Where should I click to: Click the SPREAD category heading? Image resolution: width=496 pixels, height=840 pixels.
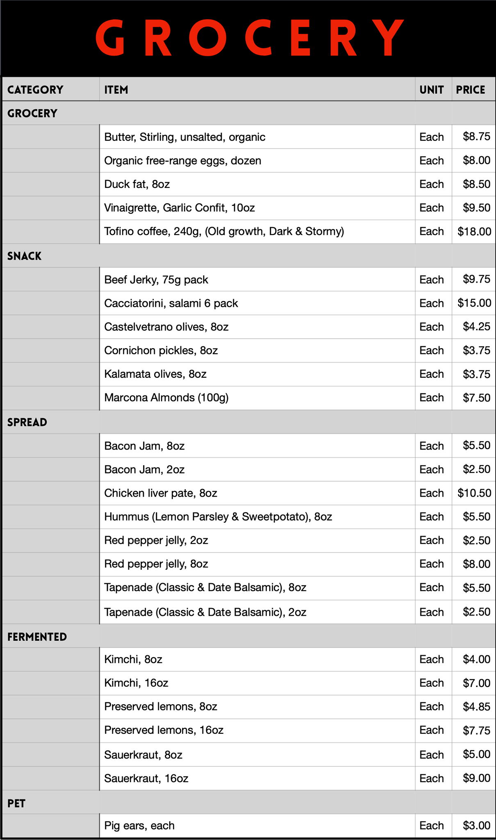click(27, 422)
